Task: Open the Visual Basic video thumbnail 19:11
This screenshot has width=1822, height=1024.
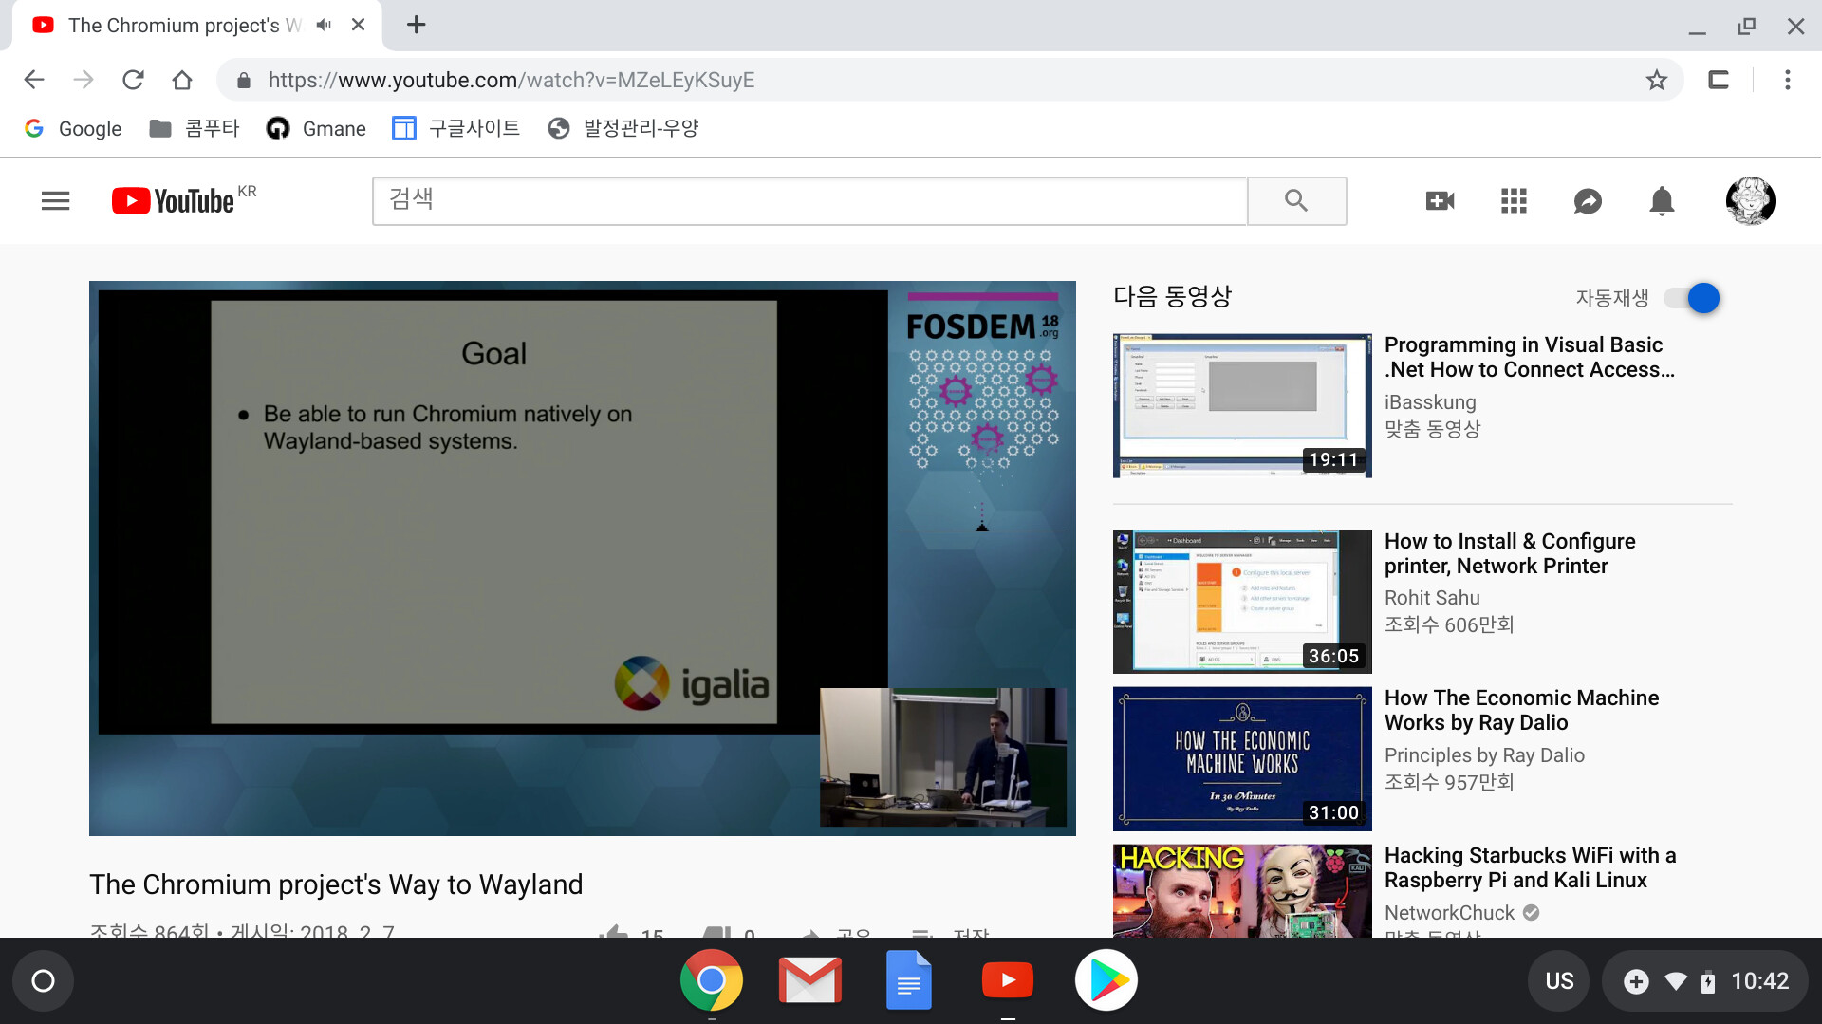Action: (1242, 405)
